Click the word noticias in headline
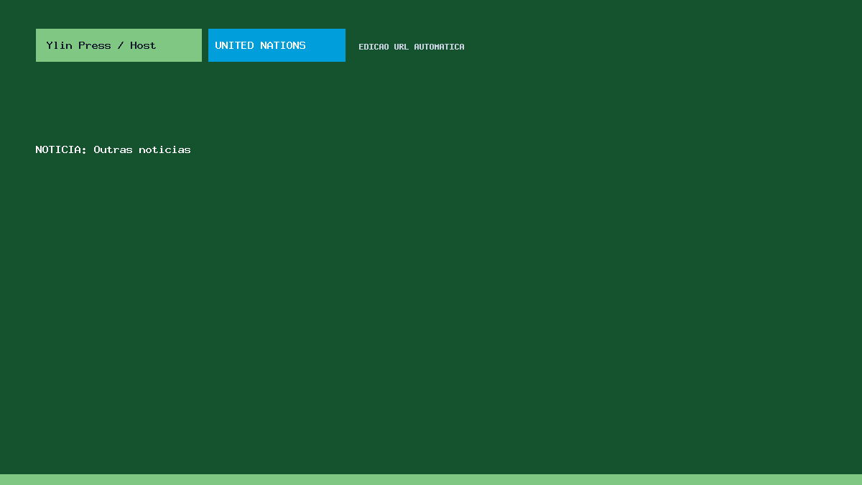Viewport: 862px width, 485px height. (164, 149)
